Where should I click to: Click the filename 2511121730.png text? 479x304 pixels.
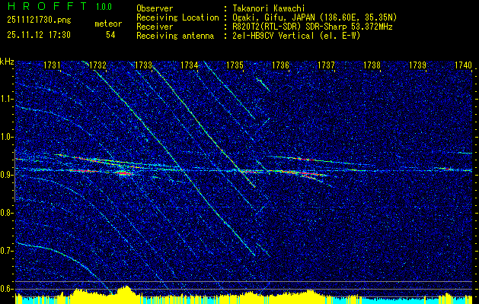[x=39, y=21]
